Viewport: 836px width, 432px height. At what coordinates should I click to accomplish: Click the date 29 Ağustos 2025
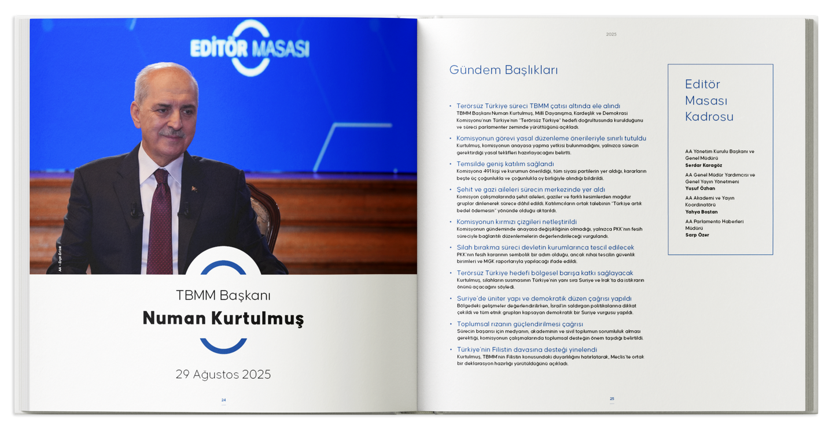click(x=223, y=374)
